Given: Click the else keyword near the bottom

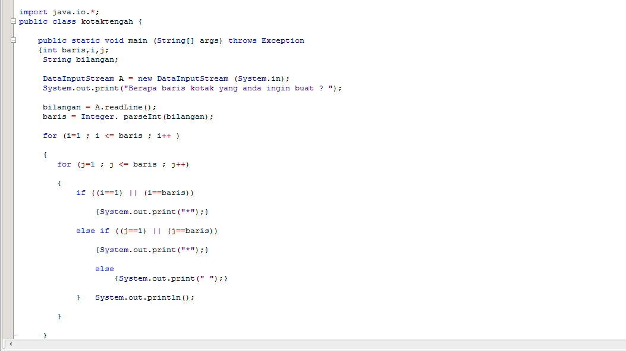Looking at the screenshot, I should click(105, 268).
